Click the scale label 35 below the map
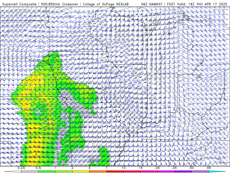 point(209,168)
